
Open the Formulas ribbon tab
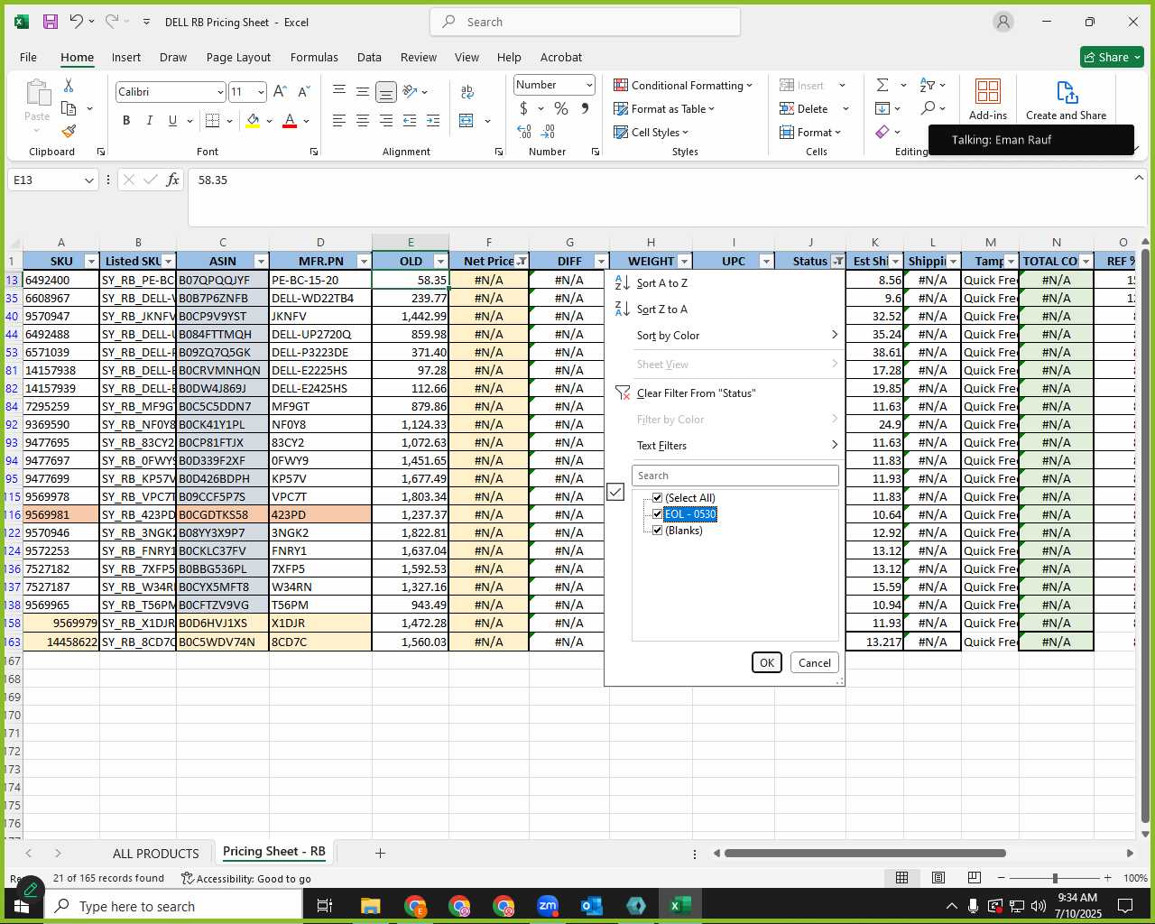[x=314, y=57]
